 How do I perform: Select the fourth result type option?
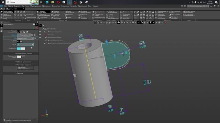click(27, 32)
